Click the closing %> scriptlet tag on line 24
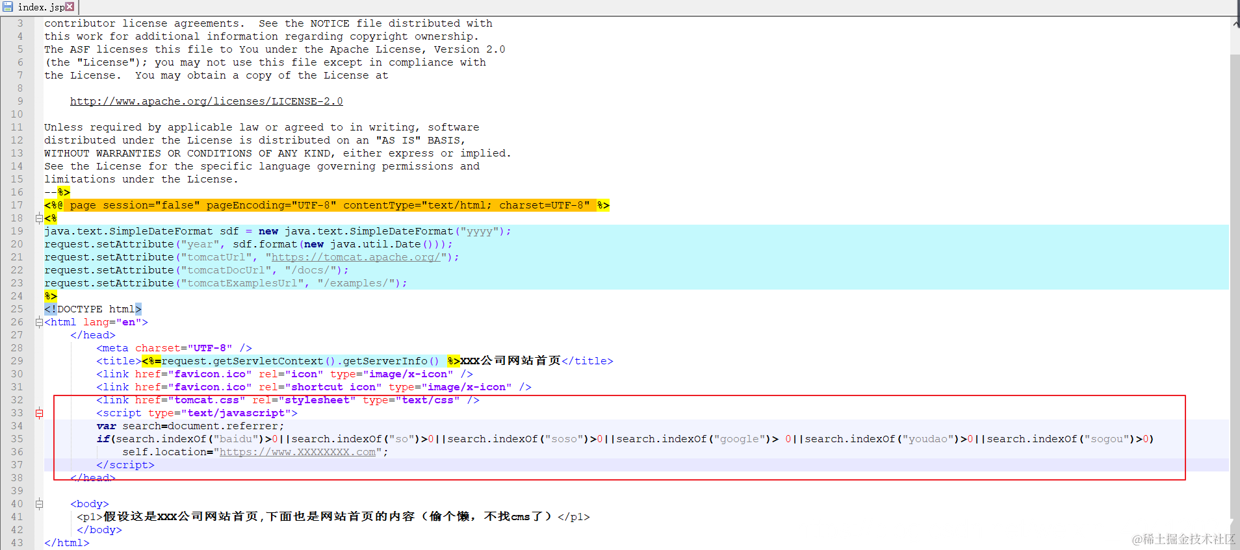Image resolution: width=1240 pixels, height=550 pixels. (x=51, y=296)
